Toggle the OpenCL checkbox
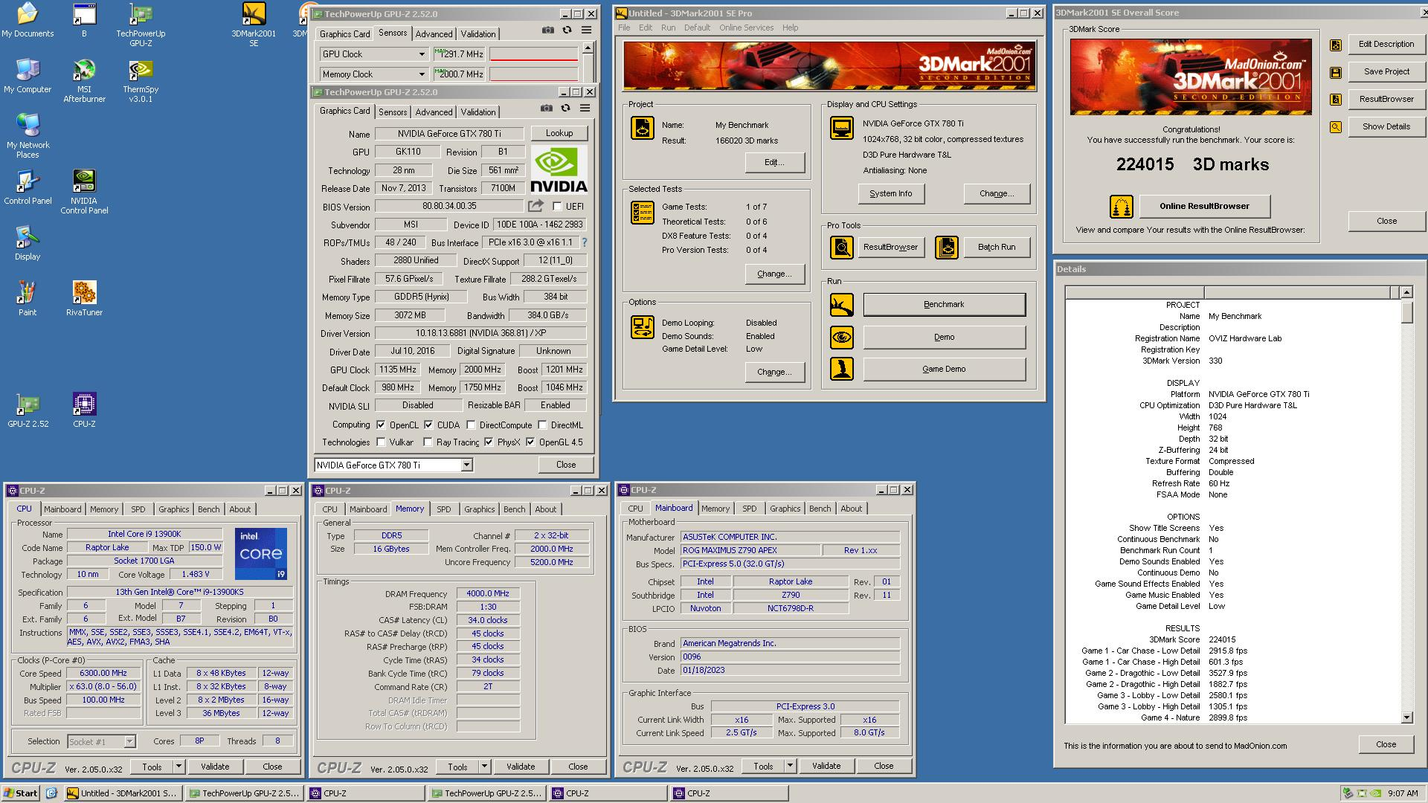1428x803 pixels. click(381, 425)
